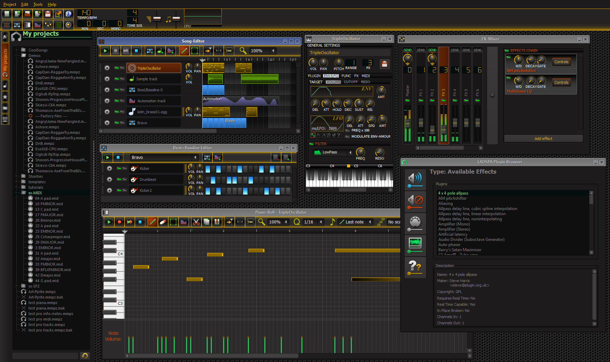This screenshot has width=610, height=362.
Task: Open the Tools menu
Action: click(x=38, y=4)
